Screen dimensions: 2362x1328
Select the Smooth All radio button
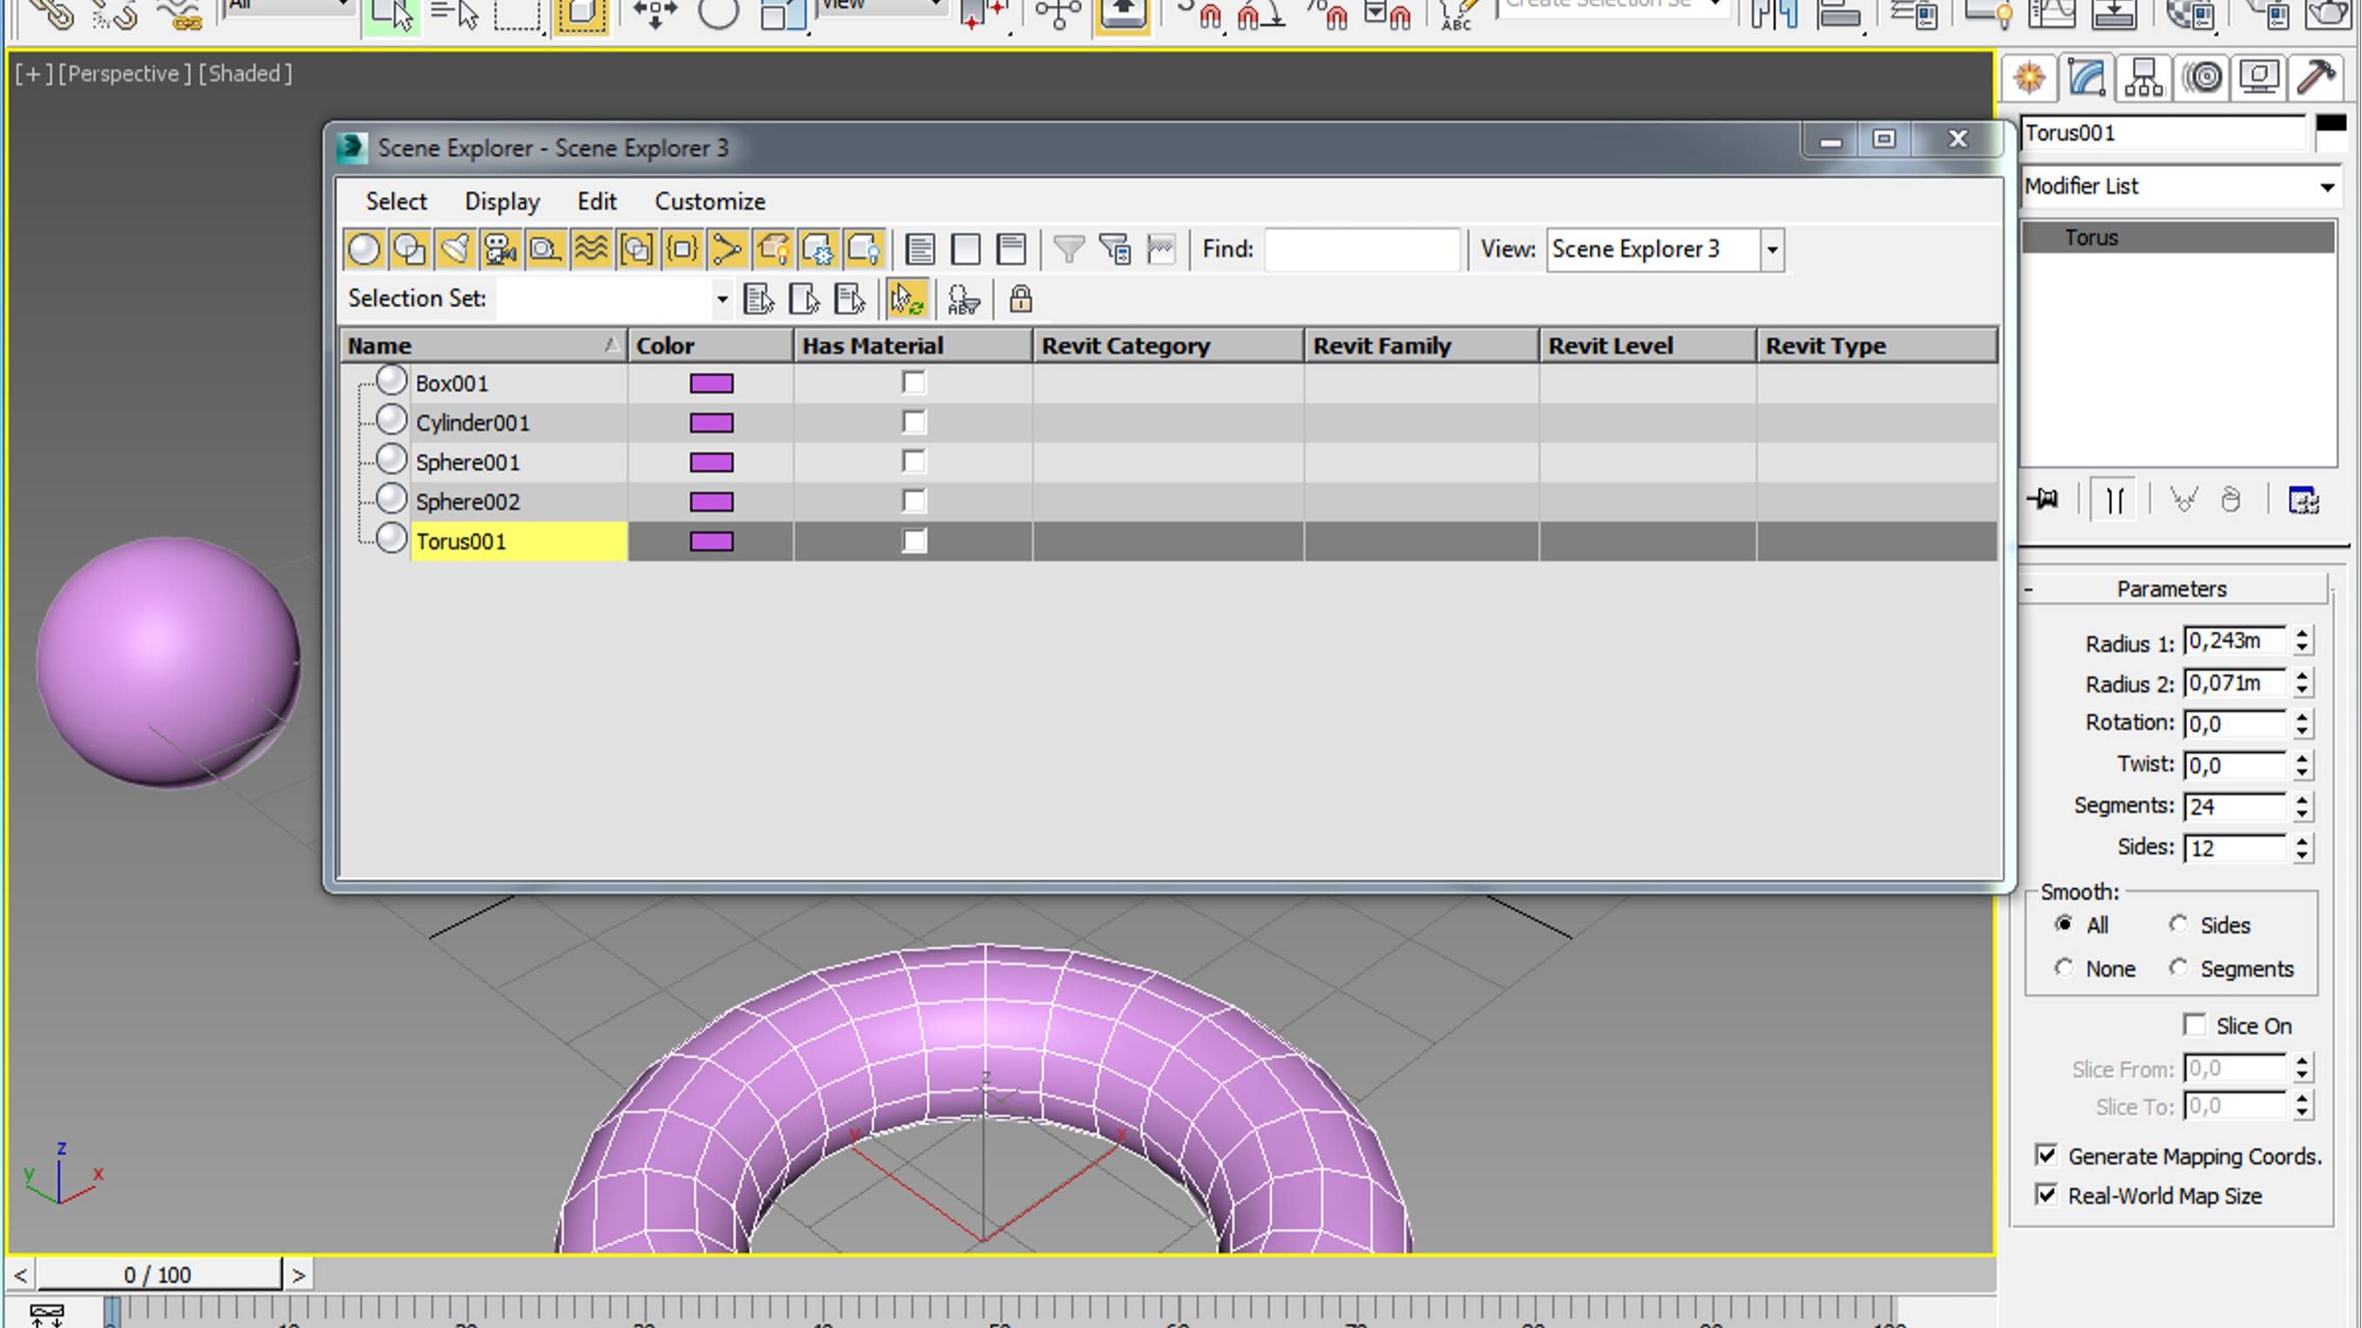tap(2064, 925)
